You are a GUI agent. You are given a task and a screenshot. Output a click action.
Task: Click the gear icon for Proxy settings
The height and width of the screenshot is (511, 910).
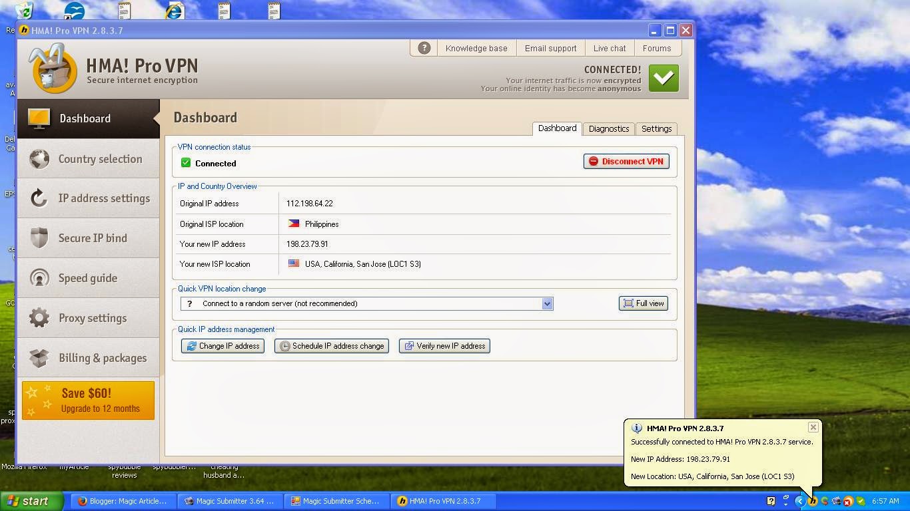(39, 317)
